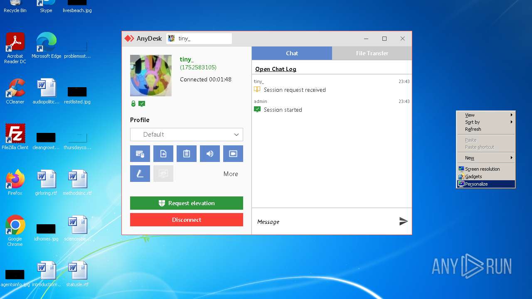Select the cleangrowt desktop file
Screen dimensions: 532x299
46,140
